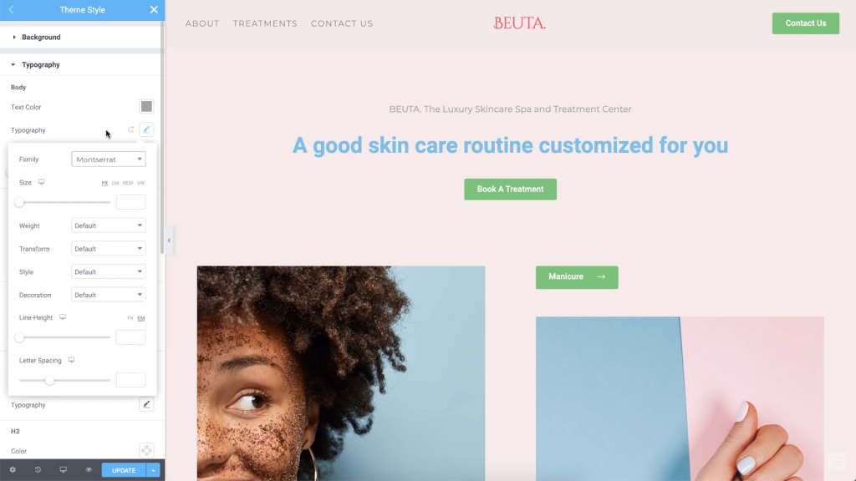Reset Body typography with the refresh icon
856x481 pixels.
tap(131, 129)
